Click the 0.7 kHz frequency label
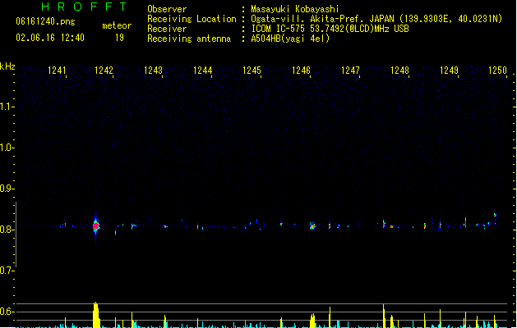Image resolution: width=517 pixels, height=328 pixels. 7,271
